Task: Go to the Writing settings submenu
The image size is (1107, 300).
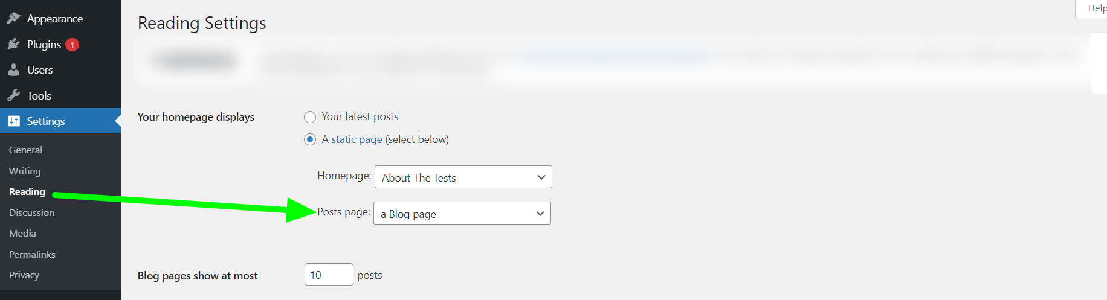Action: coord(25,171)
